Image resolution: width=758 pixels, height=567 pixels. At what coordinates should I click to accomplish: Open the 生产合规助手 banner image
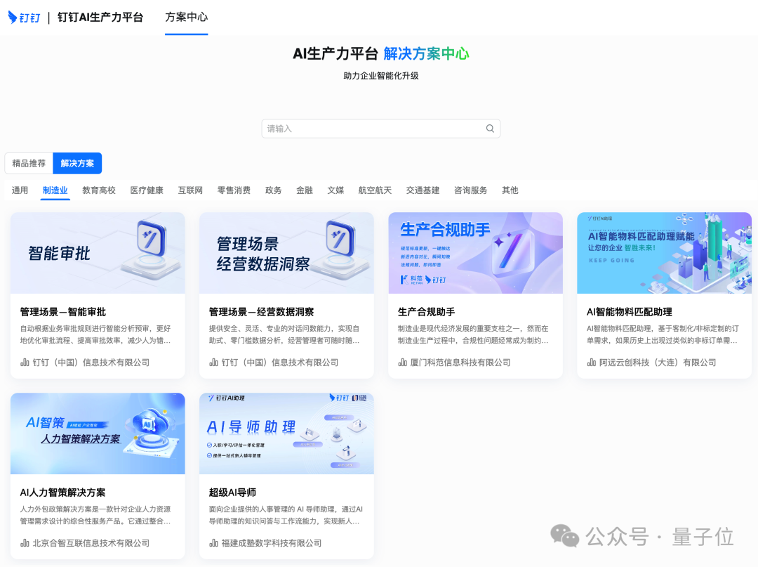(476, 253)
